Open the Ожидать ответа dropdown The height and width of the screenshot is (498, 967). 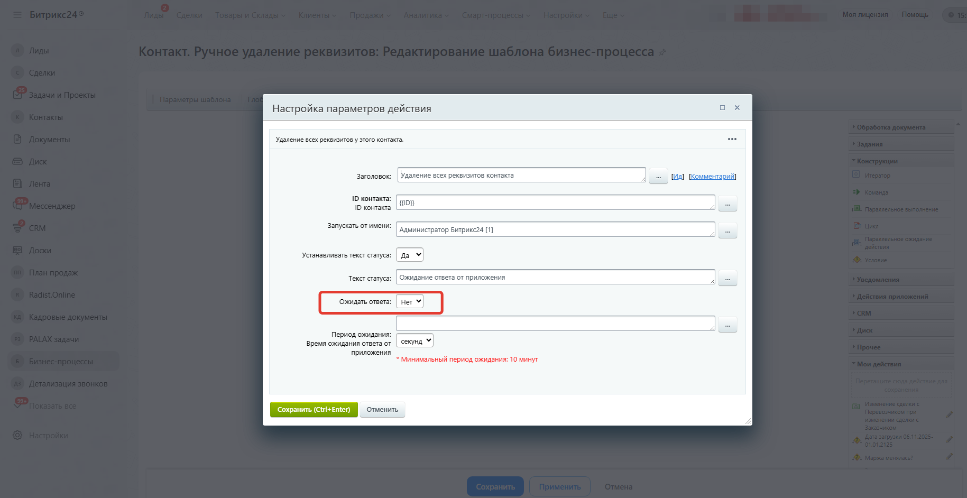pos(410,301)
